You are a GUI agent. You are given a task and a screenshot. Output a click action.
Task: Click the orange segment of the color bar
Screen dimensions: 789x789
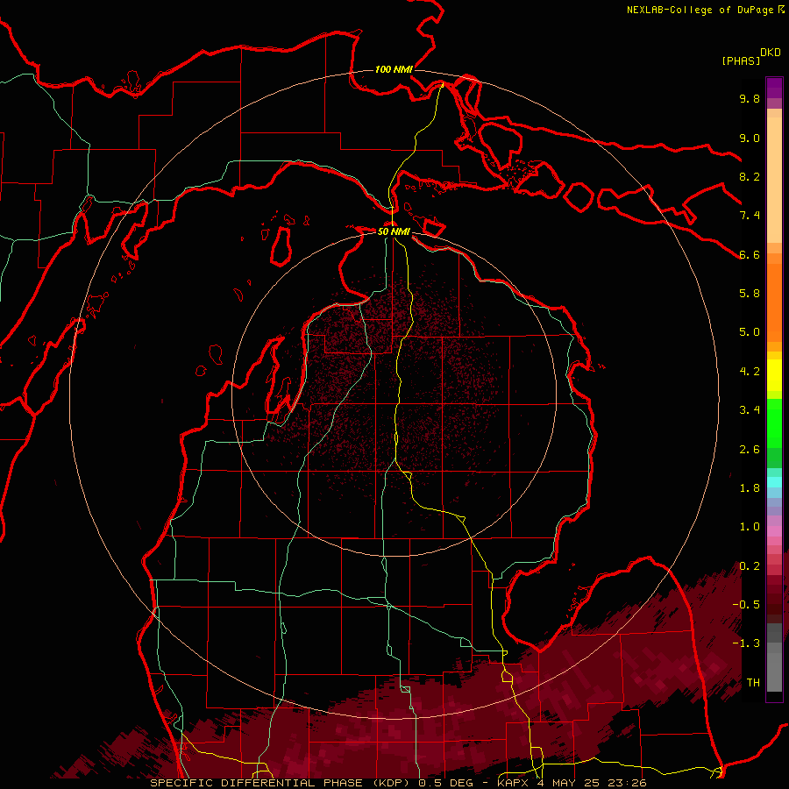pos(774,302)
